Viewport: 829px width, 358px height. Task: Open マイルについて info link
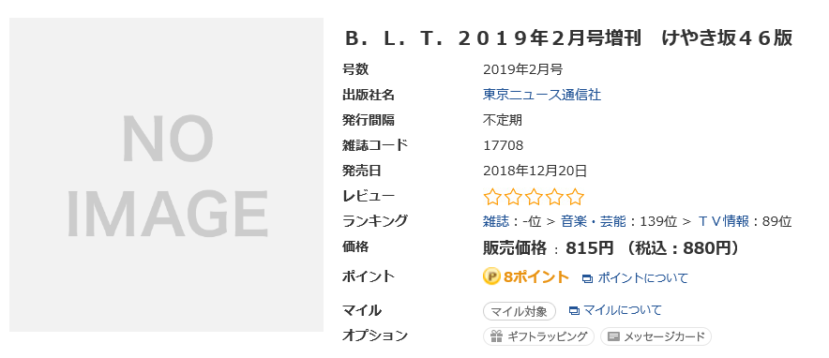click(623, 310)
